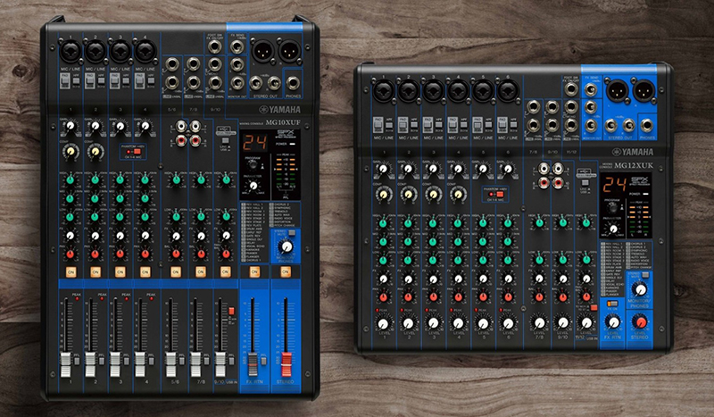Click the channel 4 COMP knob on MG12XUK
This screenshot has width=714, height=417.
458,195
